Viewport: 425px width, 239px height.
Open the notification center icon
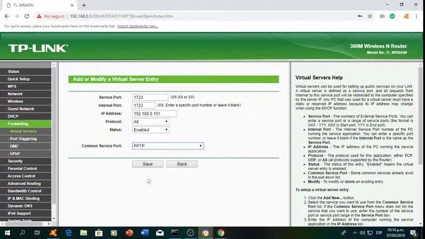pyautogui.click(x=414, y=233)
